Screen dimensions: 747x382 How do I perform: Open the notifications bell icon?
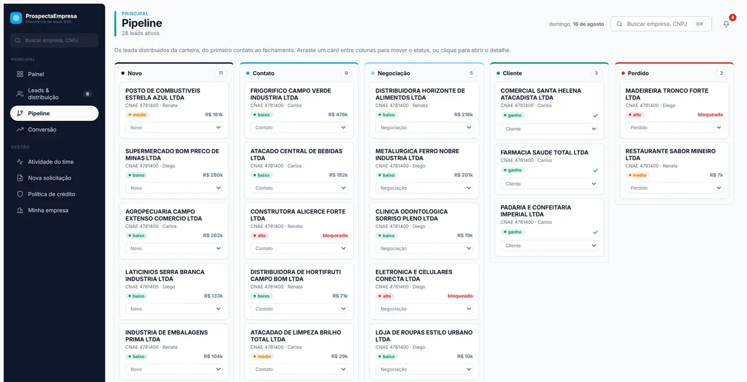click(x=726, y=24)
